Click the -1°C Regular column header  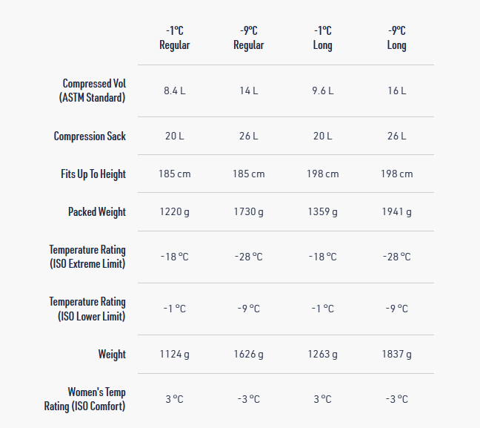tap(175, 38)
